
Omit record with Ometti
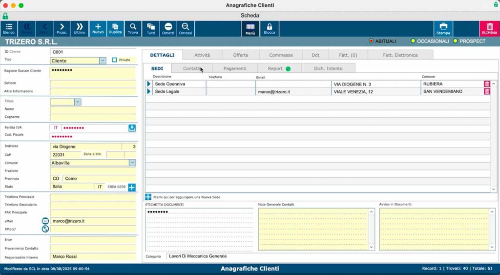tap(168, 29)
